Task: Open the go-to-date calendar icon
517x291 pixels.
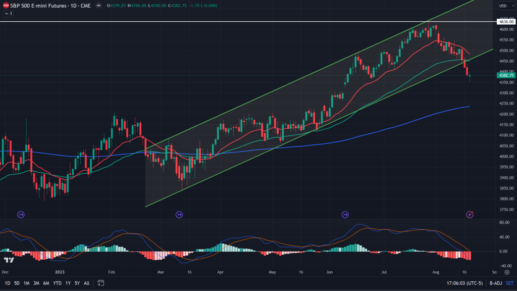Action: [101, 283]
